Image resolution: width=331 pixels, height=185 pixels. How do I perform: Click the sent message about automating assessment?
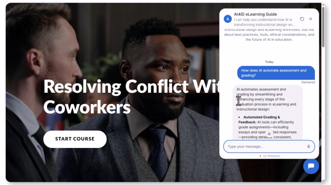[276, 73]
